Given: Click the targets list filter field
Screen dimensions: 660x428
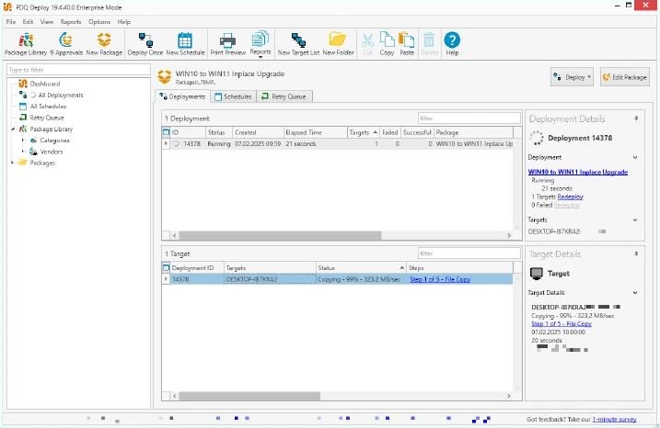Looking at the screenshot, I should click(469, 253).
